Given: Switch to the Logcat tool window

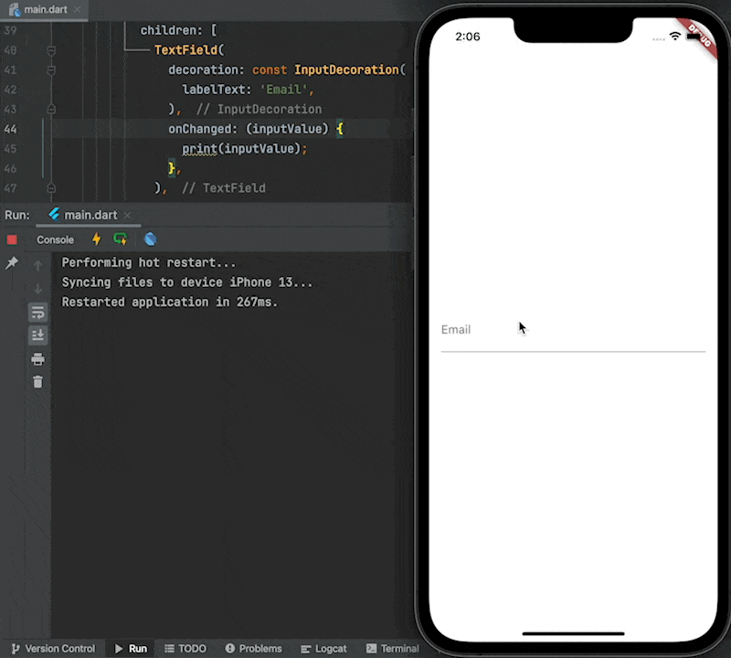Looking at the screenshot, I should 323,648.
